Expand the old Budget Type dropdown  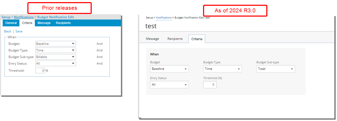tap(56, 50)
